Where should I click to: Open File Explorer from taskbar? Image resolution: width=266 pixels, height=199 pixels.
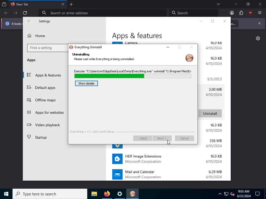coord(94,194)
